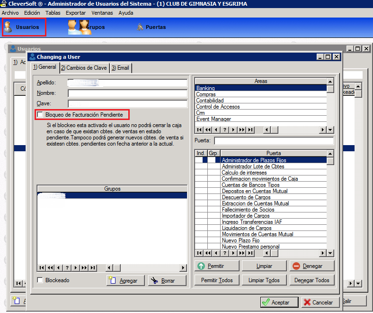Switch to the Email tab
Image resolution: width=373 pixels, height=313 pixels.
point(120,68)
